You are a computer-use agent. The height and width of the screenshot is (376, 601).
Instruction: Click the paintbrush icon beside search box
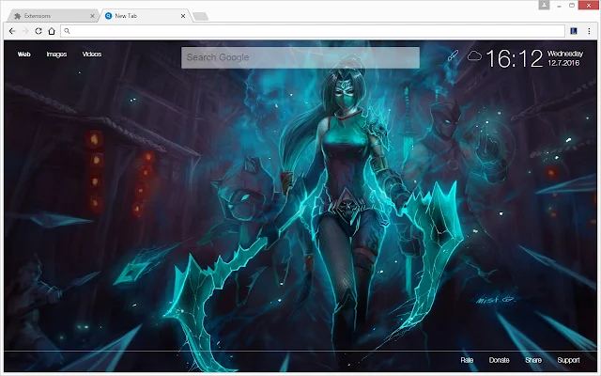(x=453, y=55)
